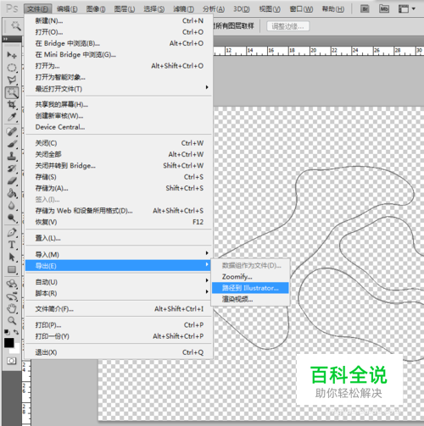Select the Crop tool
The width and height of the screenshot is (424, 426).
(12, 105)
